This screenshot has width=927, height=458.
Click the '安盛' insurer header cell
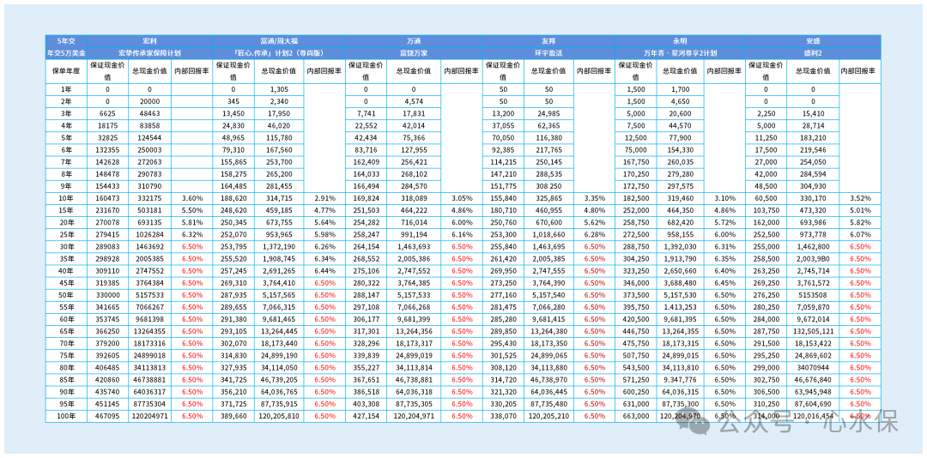click(813, 41)
